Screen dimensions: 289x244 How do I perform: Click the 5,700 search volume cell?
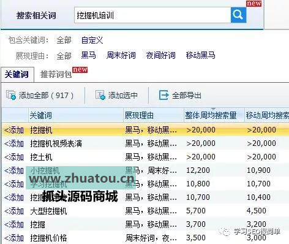coord(196,211)
